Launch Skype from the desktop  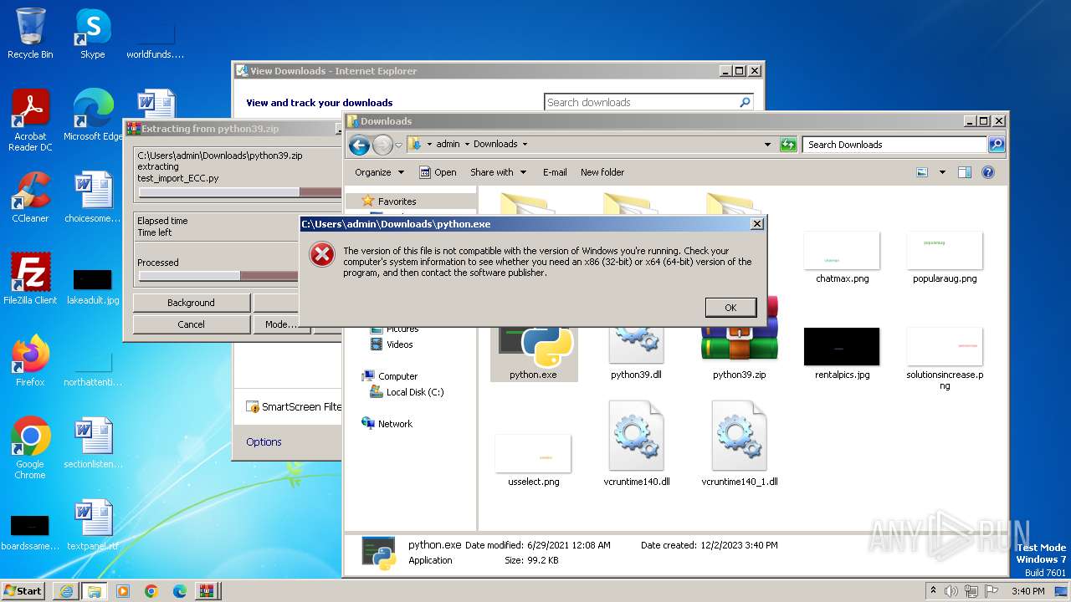[93, 33]
